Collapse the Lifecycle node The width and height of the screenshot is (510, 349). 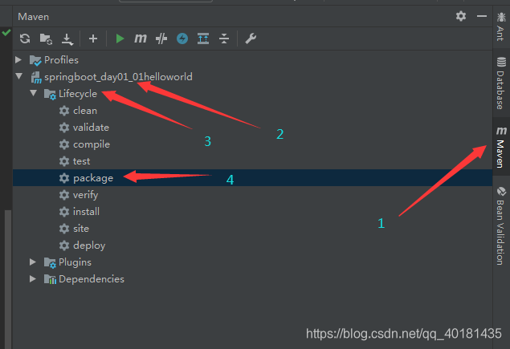tap(33, 93)
